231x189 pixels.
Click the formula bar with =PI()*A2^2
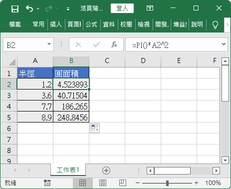[x=173, y=44]
